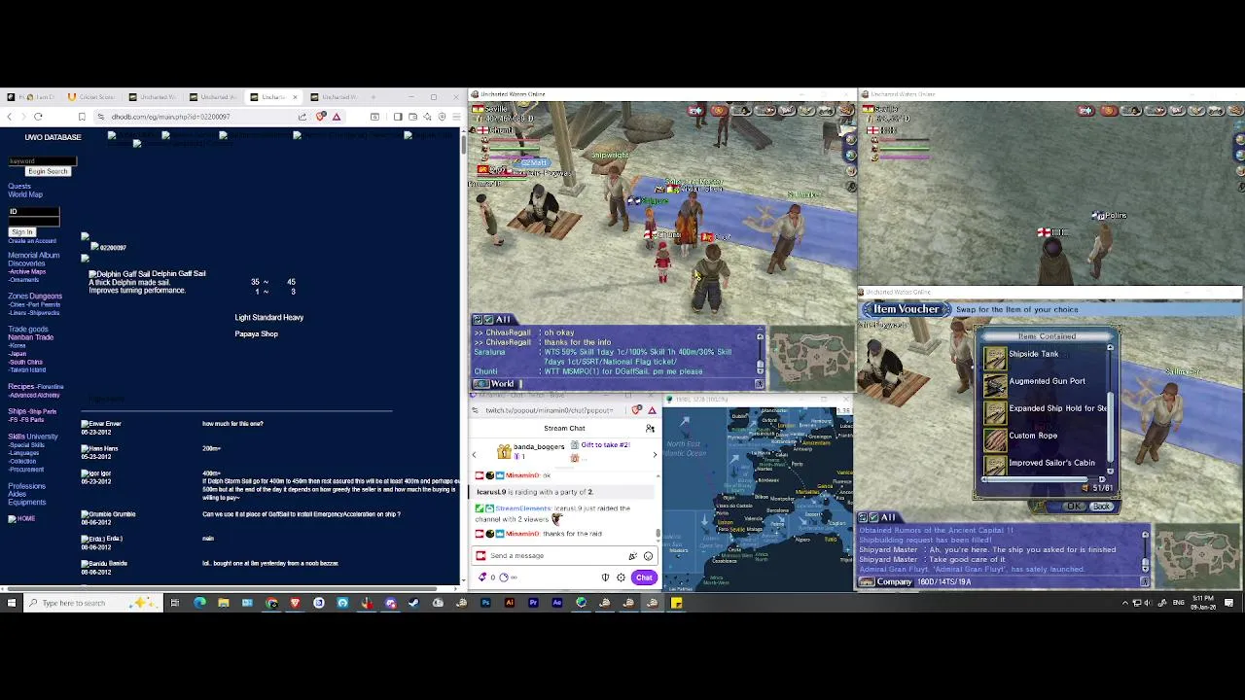Open the Skills University link
Image resolution: width=1245 pixels, height=700 pixels.
coord(33,437)
